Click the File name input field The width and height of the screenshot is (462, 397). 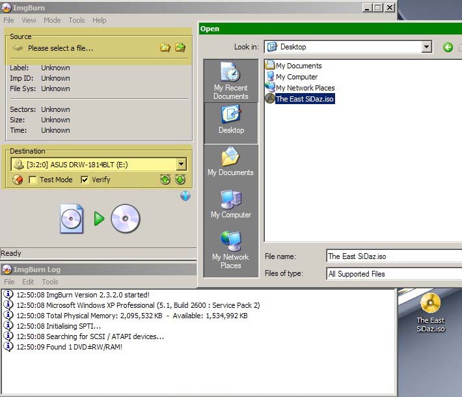(x=394, y=256)
